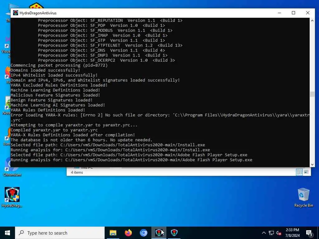The image size is (319, 239).
Task: Open Chromium from the taskbar
Action: click(x=143, y=233)
